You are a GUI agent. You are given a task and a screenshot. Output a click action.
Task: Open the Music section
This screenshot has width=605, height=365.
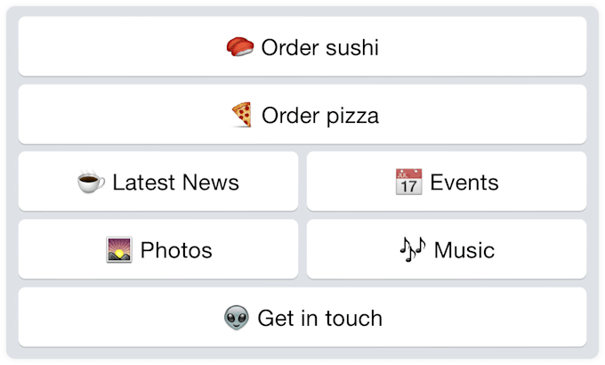pos(447,249)
